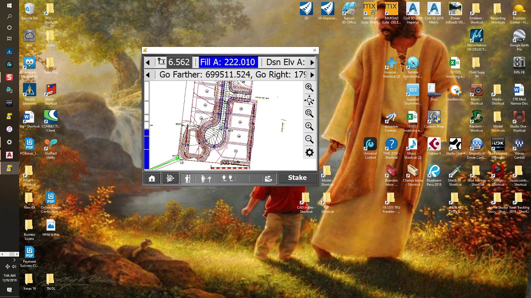Click the globe map view button

pos(170,178)
